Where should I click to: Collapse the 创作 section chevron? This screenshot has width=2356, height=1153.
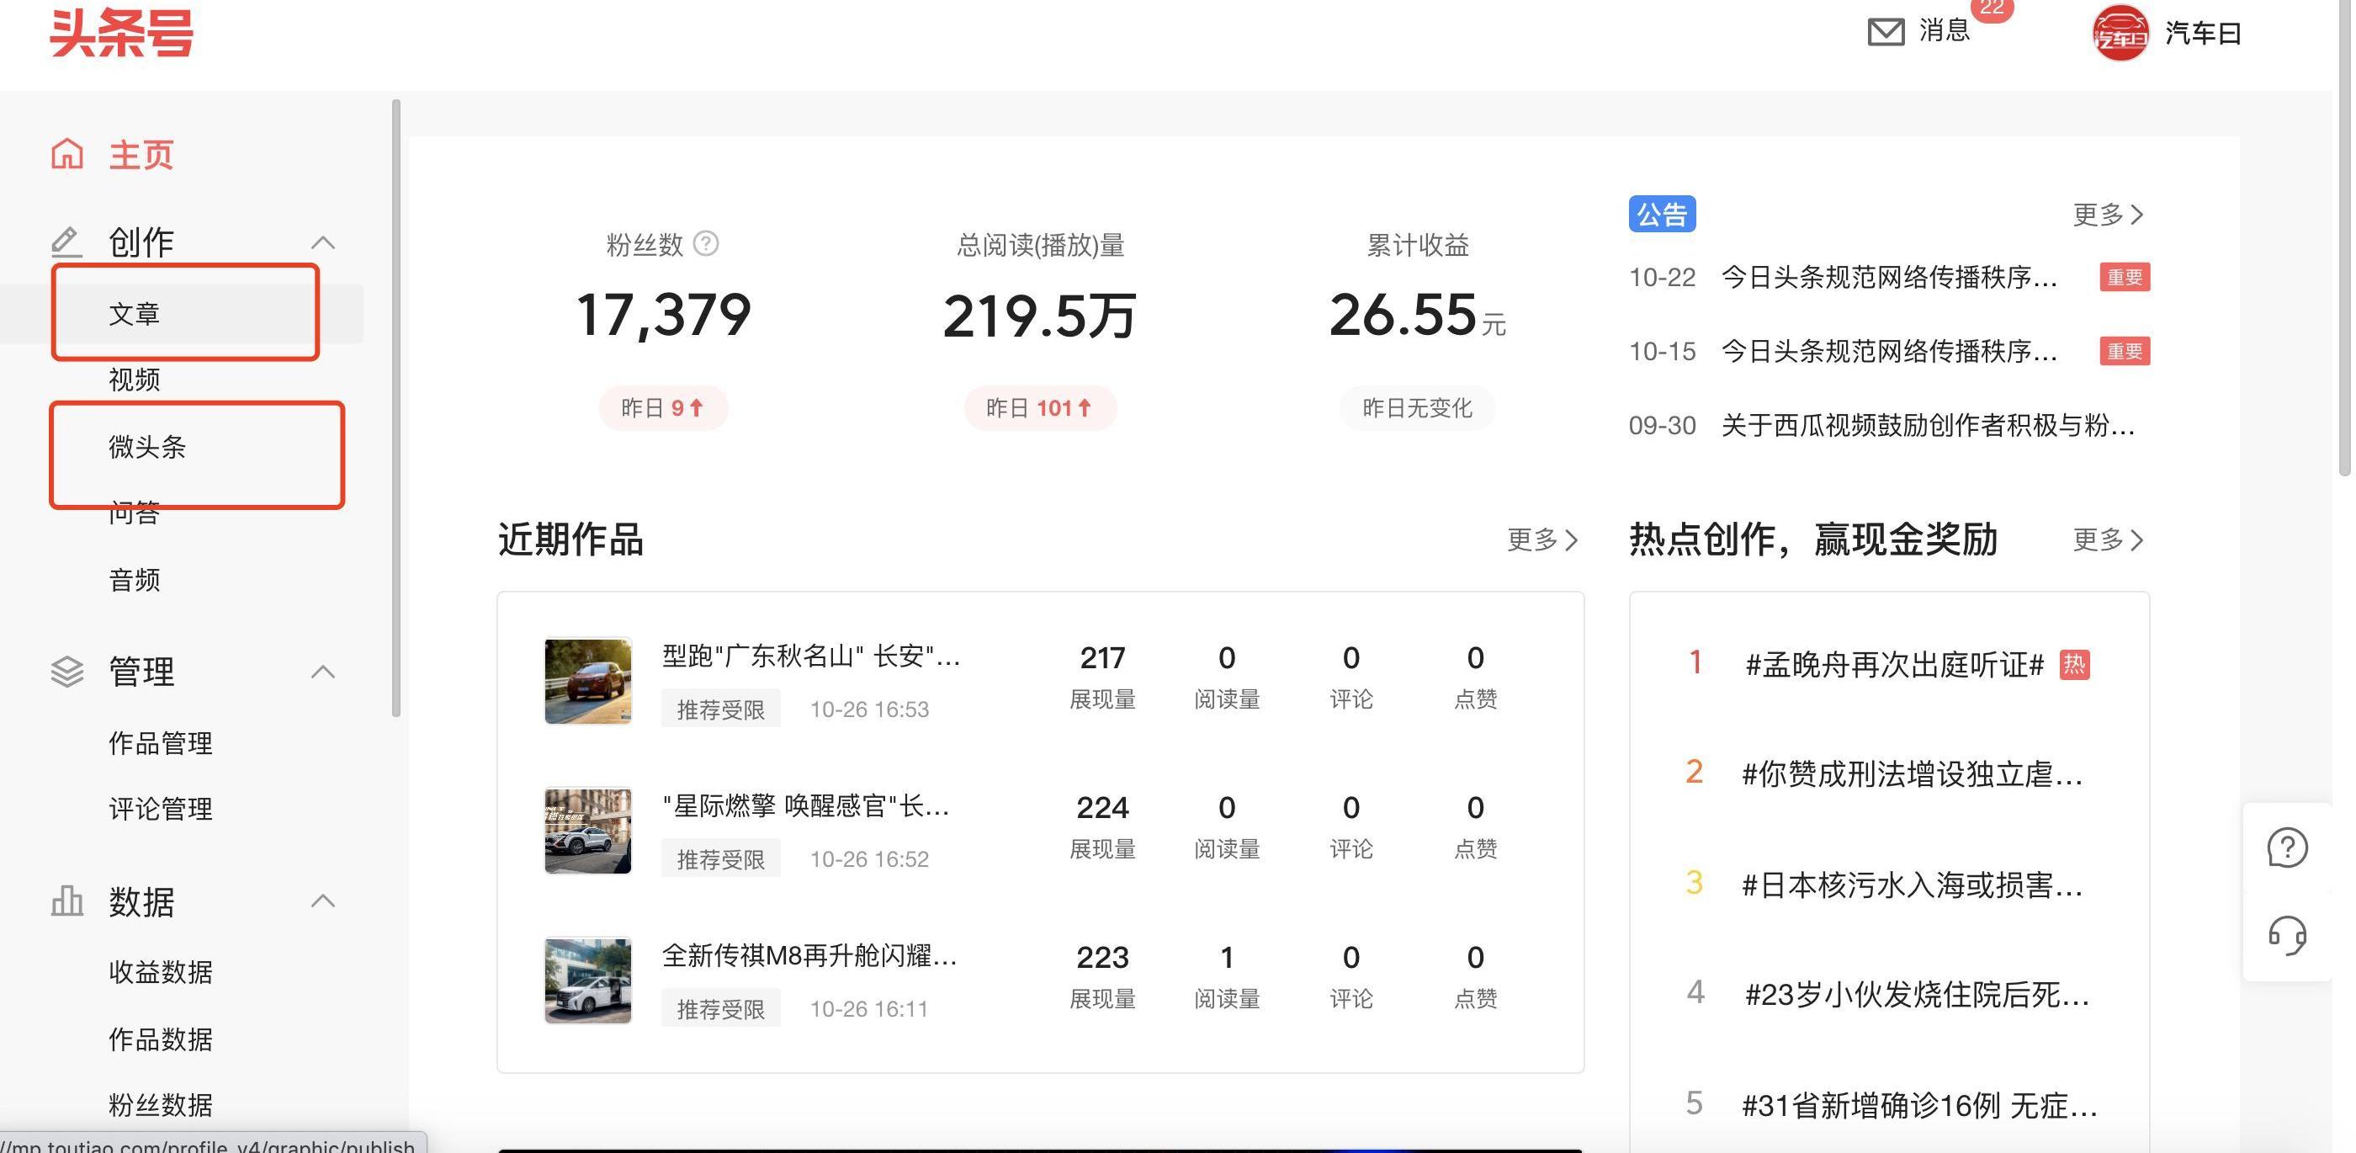click(323, 242)
